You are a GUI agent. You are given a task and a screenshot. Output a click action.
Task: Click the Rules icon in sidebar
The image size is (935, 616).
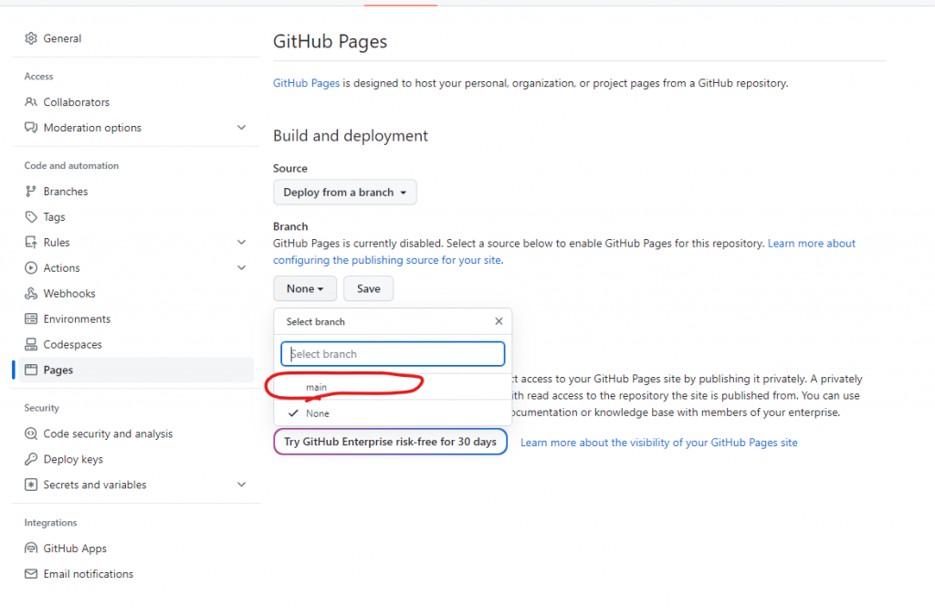(31, 243)
